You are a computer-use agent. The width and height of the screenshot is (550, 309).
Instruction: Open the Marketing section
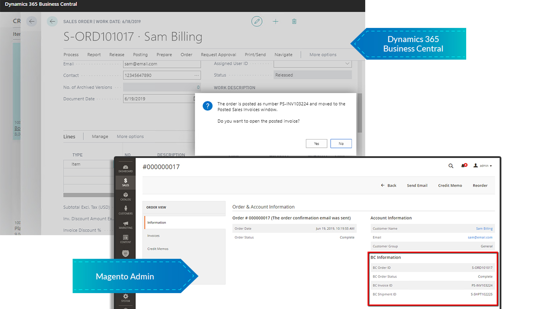[x=125, y=225]
